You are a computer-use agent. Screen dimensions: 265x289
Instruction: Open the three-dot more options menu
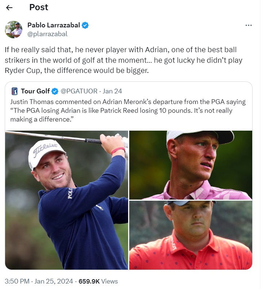click(249, 25)
